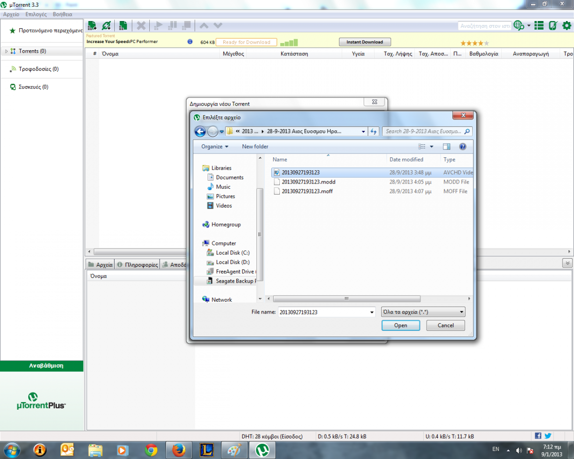This screenshot has width=574, height=459.
Task: Click the Αναβάθμιση upgrade button
Action: (42, 366)
